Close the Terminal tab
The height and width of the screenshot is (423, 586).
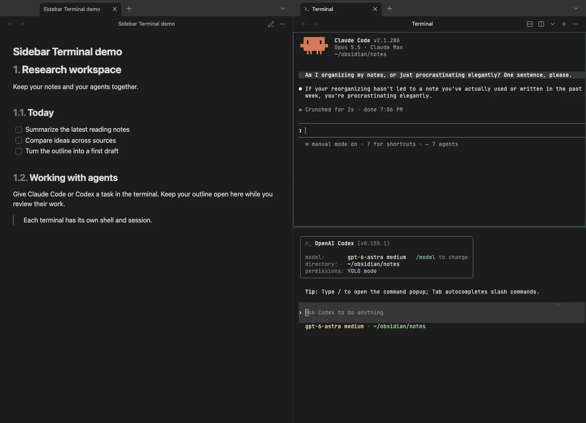(375, 9)
